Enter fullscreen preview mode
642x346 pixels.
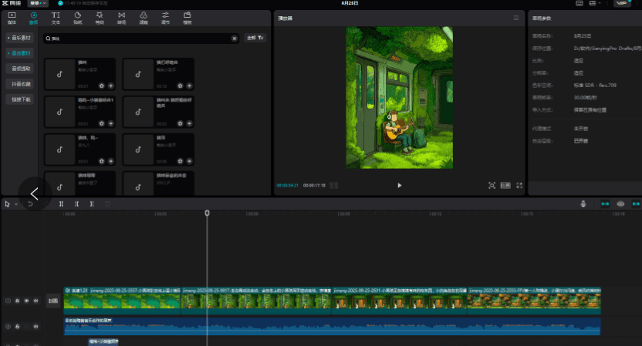click(x=519, y=185)
